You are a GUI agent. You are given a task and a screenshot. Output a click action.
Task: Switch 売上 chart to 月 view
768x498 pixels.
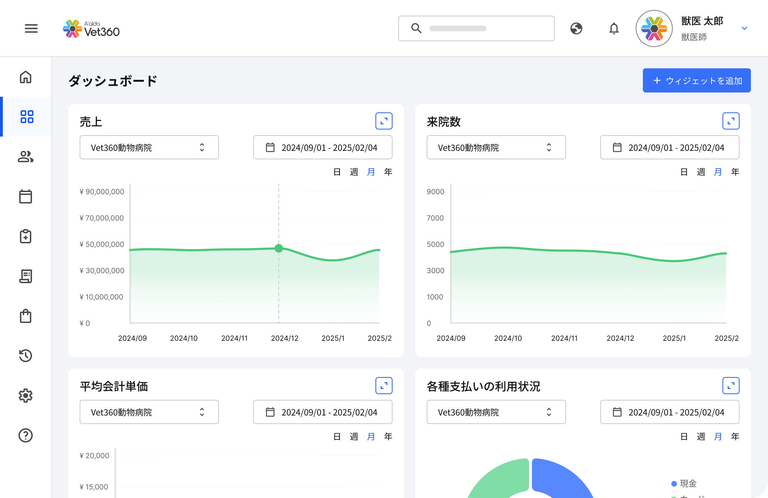pyautogui.click(x=371, y=172)
